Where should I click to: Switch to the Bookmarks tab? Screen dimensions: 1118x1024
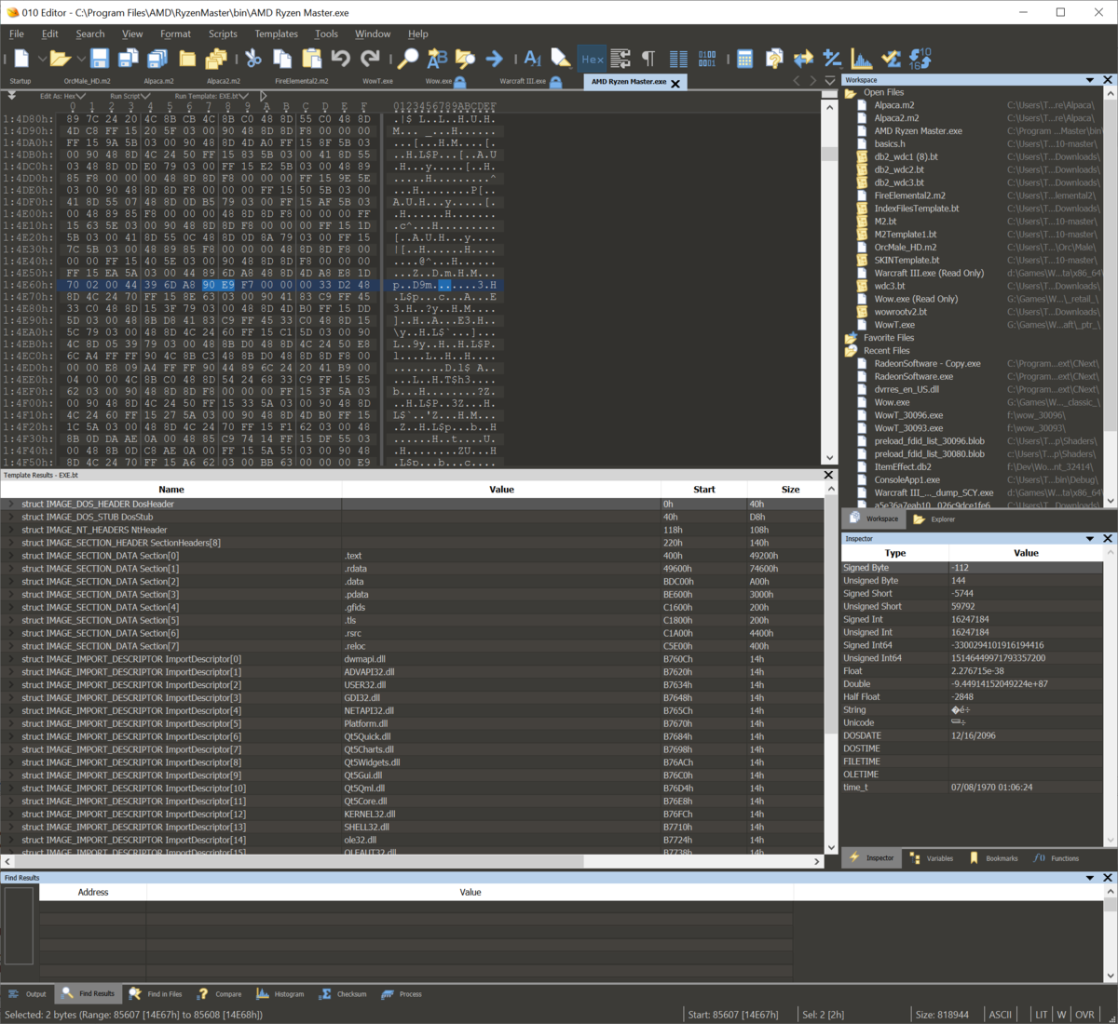[x=994, y=858]
